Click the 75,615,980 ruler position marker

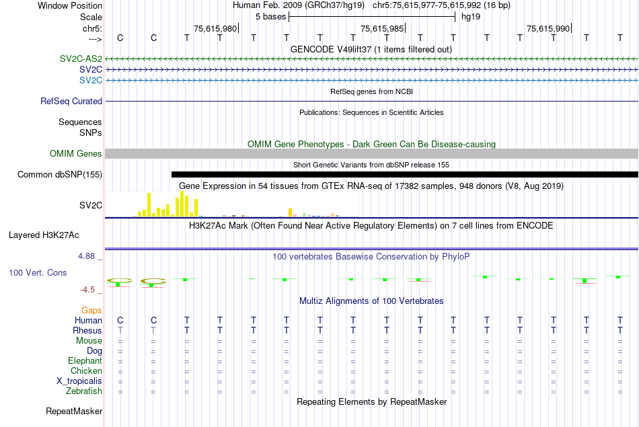point(215,28)
